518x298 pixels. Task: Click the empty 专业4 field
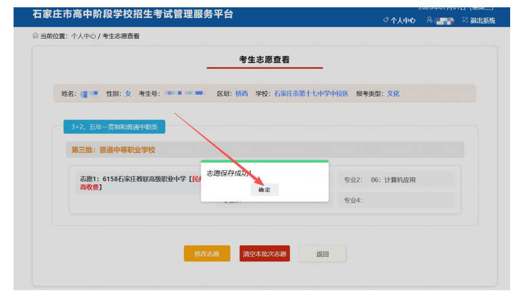396,200
